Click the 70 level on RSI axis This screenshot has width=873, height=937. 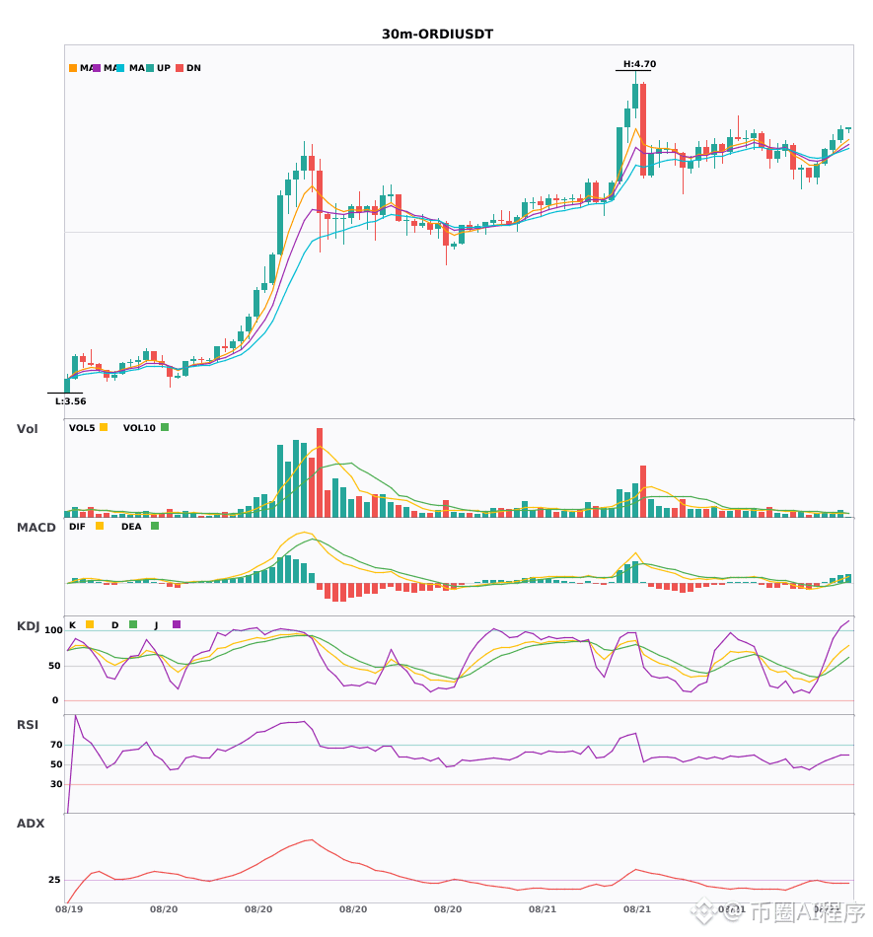coord(56,745)
